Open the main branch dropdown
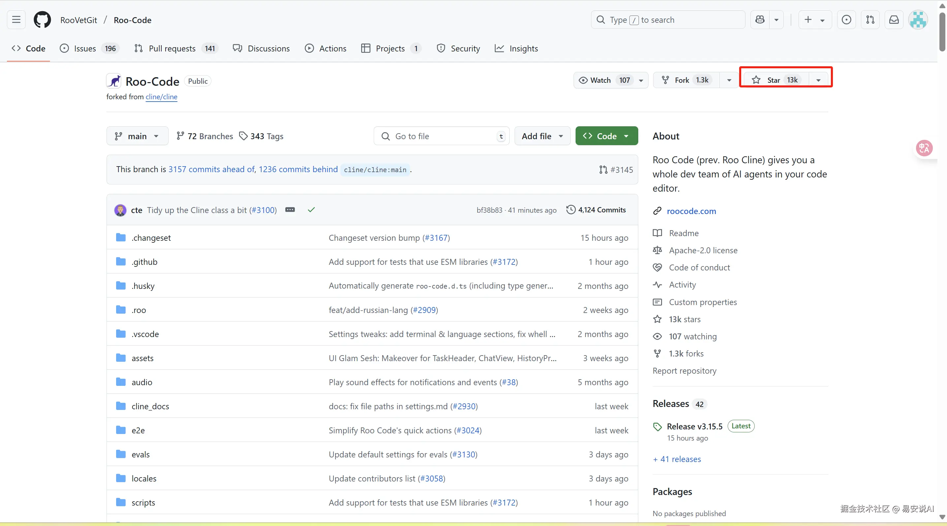The height and width of the screenshot is (526, 947). click(x=137, y=136)
